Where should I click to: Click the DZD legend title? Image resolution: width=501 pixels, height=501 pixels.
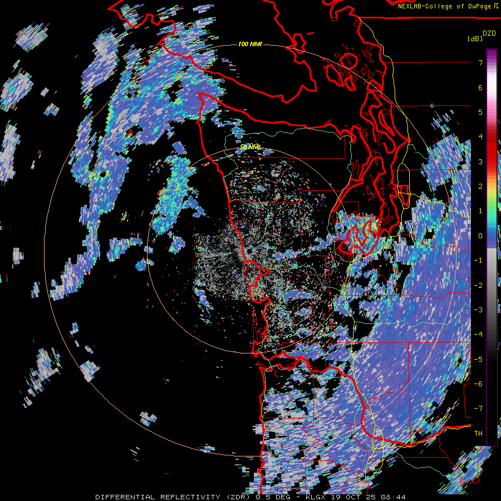tap(489, 33)
